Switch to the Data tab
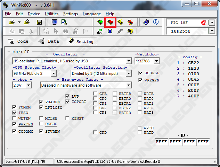The width and height of the screenshot is (220, 167). click(x=49, y=41)
